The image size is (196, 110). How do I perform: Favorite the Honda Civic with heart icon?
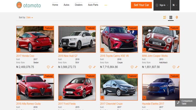point(48,67)
